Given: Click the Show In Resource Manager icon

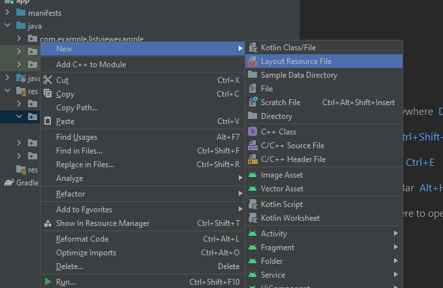Looking at the screenshot, I should coord(48,223).
